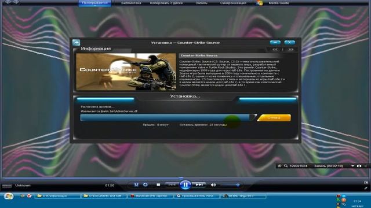Image resolution: width=371 pixels, height=208 pixels.
Task: Open the Windows Start button
Action: (9, 196)
